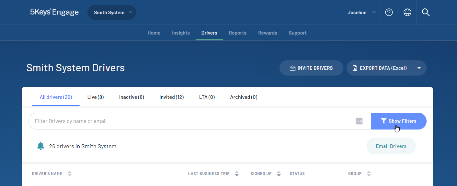Select the Invited (12) tab
The height and width of the screenshot is (186, 457).
tap(172, 97)
